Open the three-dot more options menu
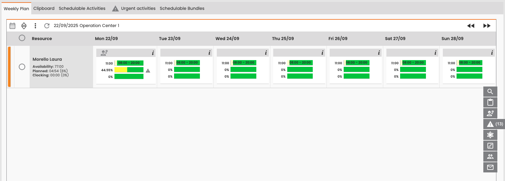This screenshot has height=181, width=505. pyautogui.click(x=35, y=26)
